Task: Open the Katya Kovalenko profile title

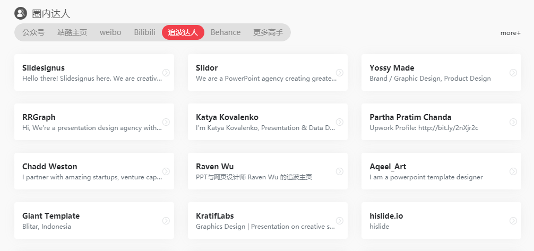Action: pos(227,117)
